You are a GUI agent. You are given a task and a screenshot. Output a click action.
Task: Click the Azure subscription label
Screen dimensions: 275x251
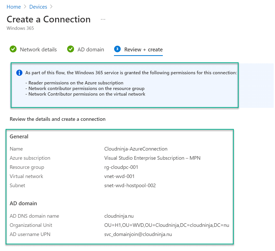point(30,158)
